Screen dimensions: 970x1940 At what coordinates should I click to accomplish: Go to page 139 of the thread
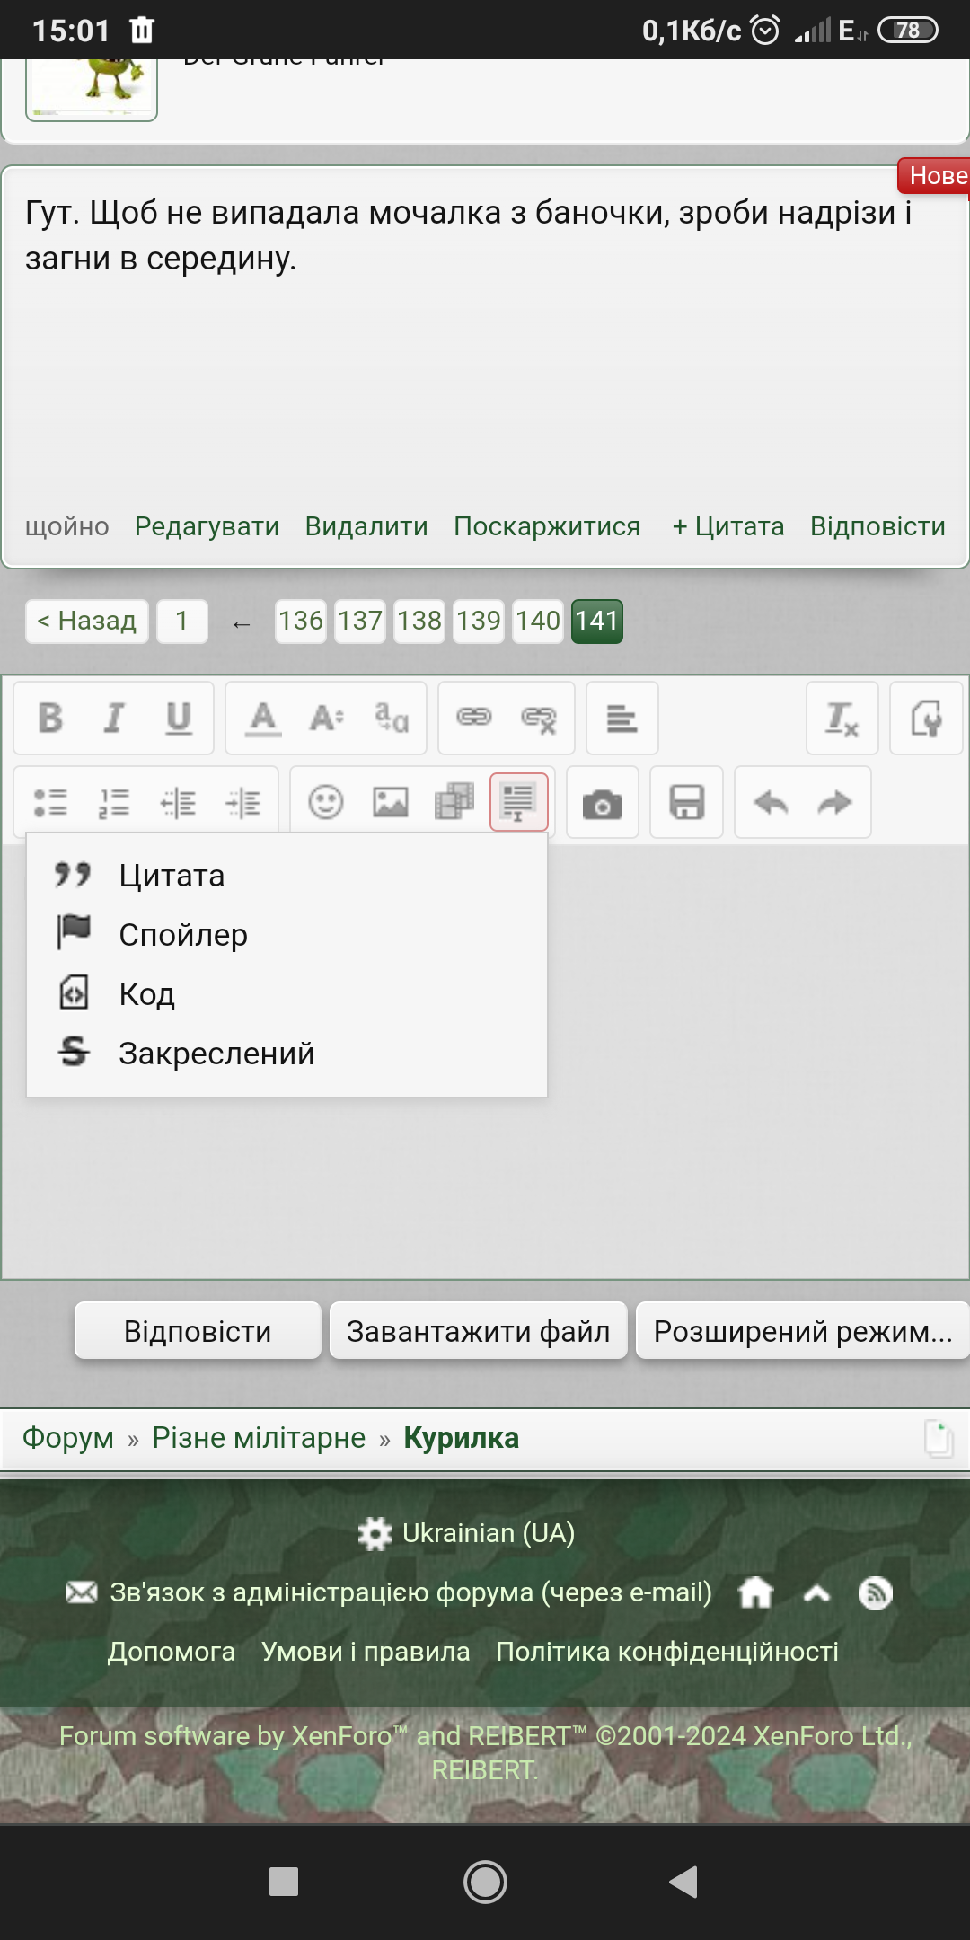pos(479,621)
